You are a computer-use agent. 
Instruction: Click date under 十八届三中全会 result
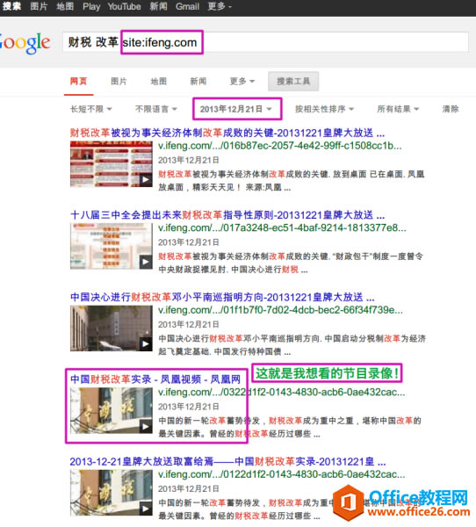click(189, 242)
